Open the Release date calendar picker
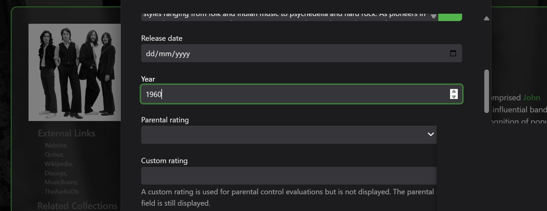Screen dimensions: 547x211 453,53
